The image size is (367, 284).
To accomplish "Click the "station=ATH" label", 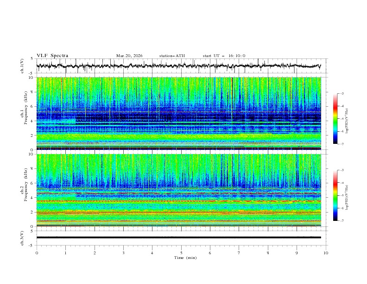I will coord(172,56).
